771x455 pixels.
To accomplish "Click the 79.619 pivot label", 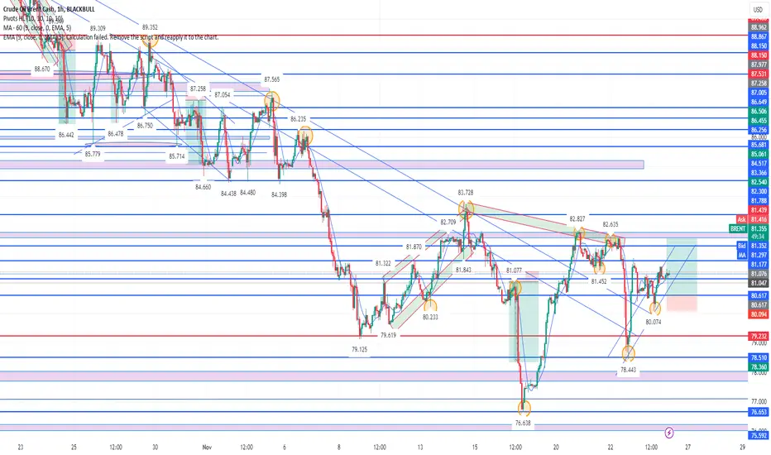I will [388, 336].
